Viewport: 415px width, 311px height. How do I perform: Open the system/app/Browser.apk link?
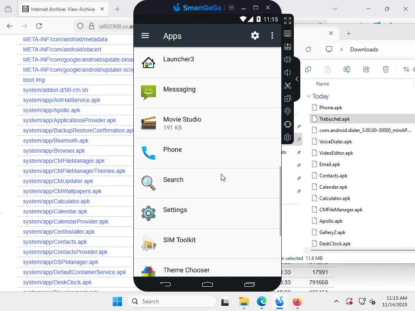point(54,151)
